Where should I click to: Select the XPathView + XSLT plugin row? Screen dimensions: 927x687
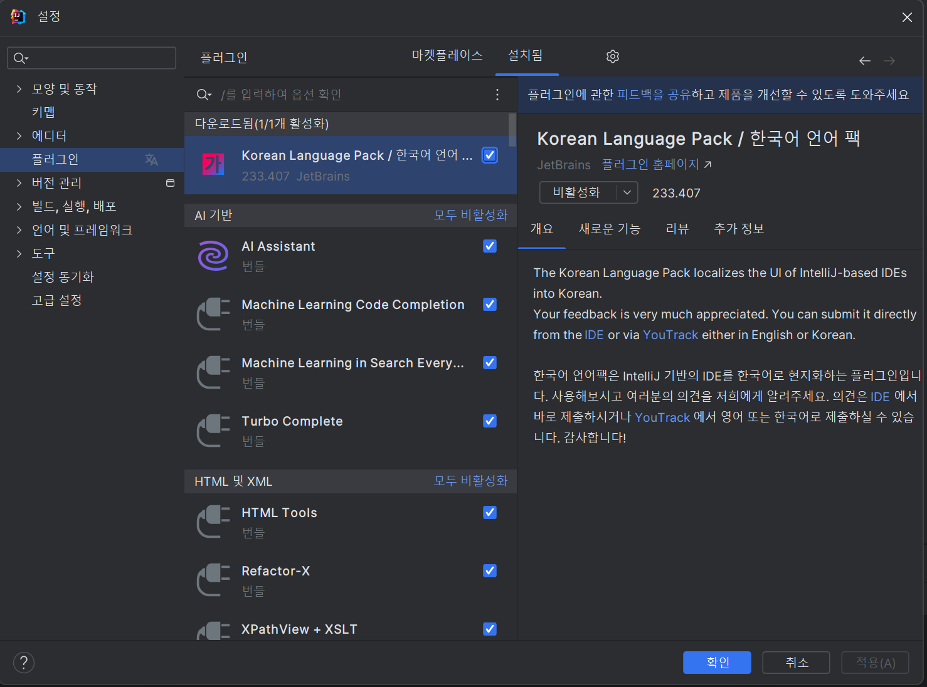351,629
